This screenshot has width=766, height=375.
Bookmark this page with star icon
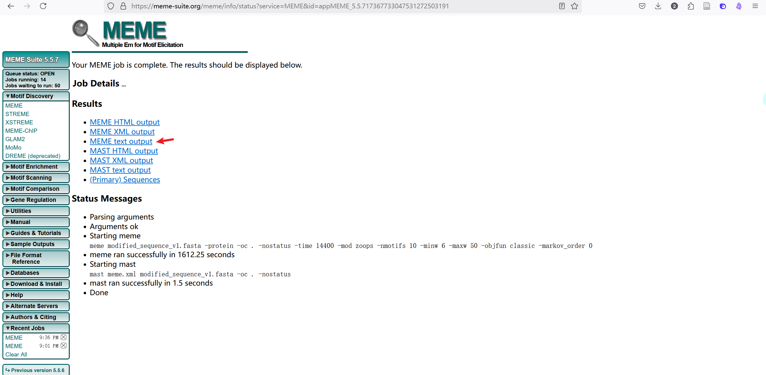click(574, 6)
